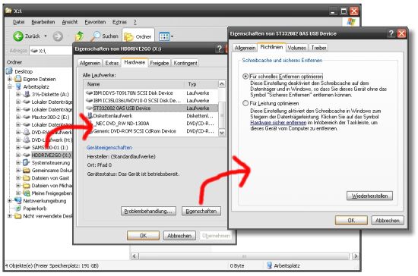Collapse Arbeitsplatz tree node
This screenshot has width=418, height=276.
(10, 86)
